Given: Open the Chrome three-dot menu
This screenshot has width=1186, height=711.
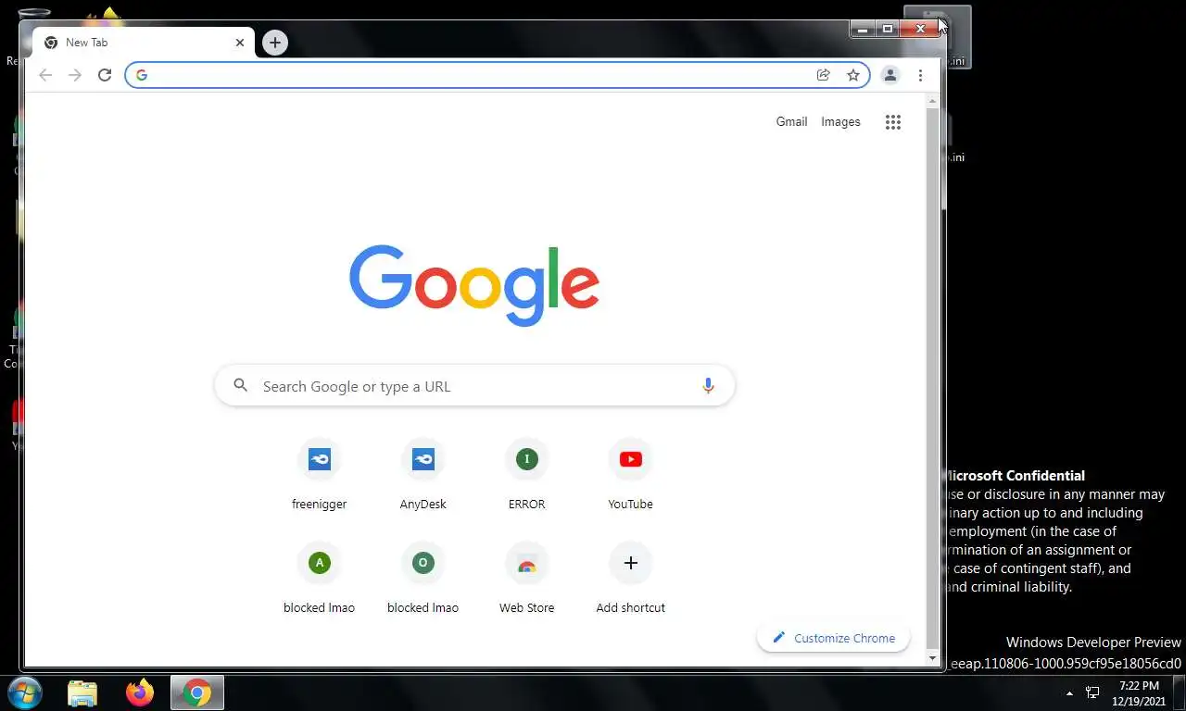Looking at the screenshot, I should point(920,75).
